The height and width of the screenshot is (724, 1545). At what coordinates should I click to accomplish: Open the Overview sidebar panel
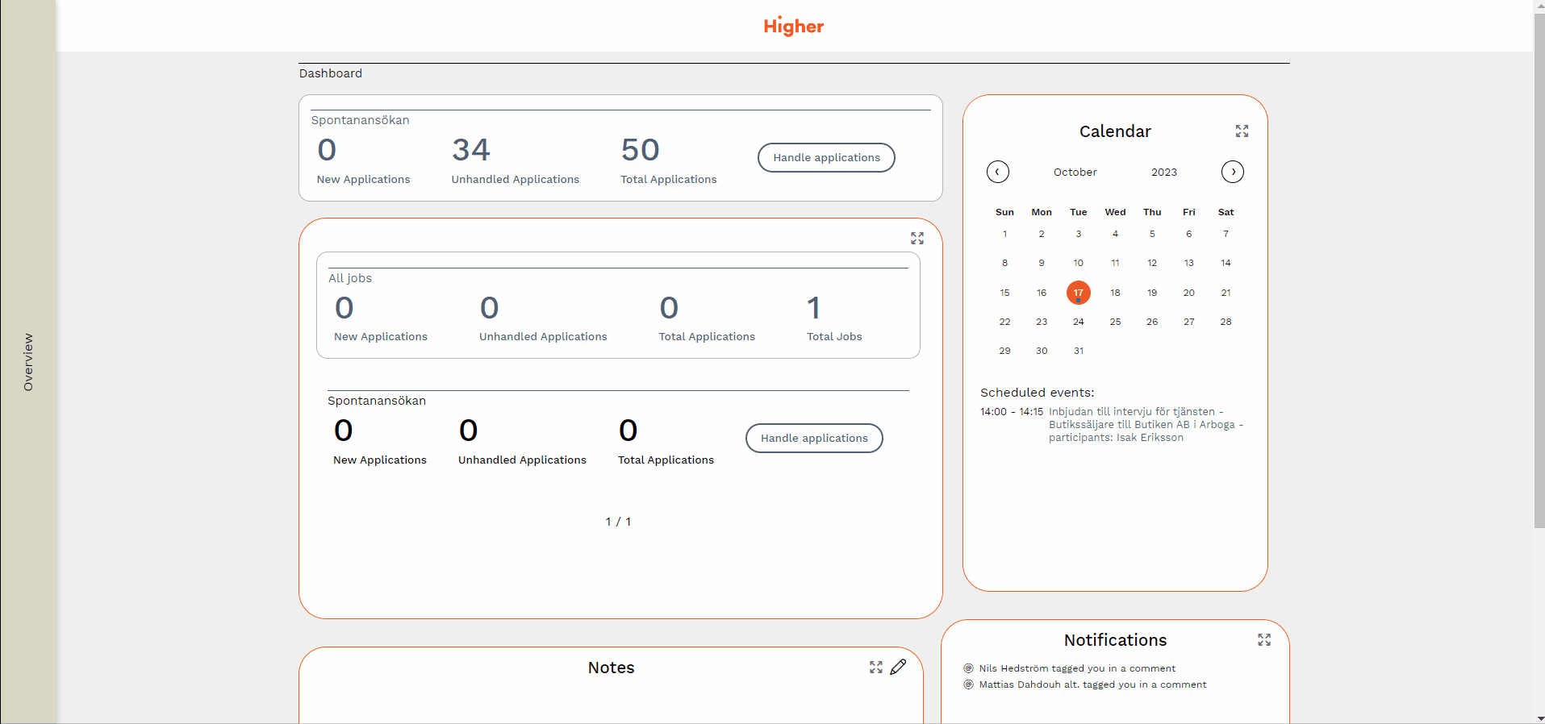point(28,362)
